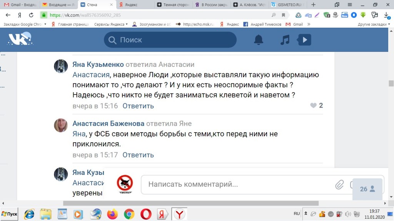Screen dimensions: 394x221
Task: Click the VK logo in header
Action: tap(20, 39)
